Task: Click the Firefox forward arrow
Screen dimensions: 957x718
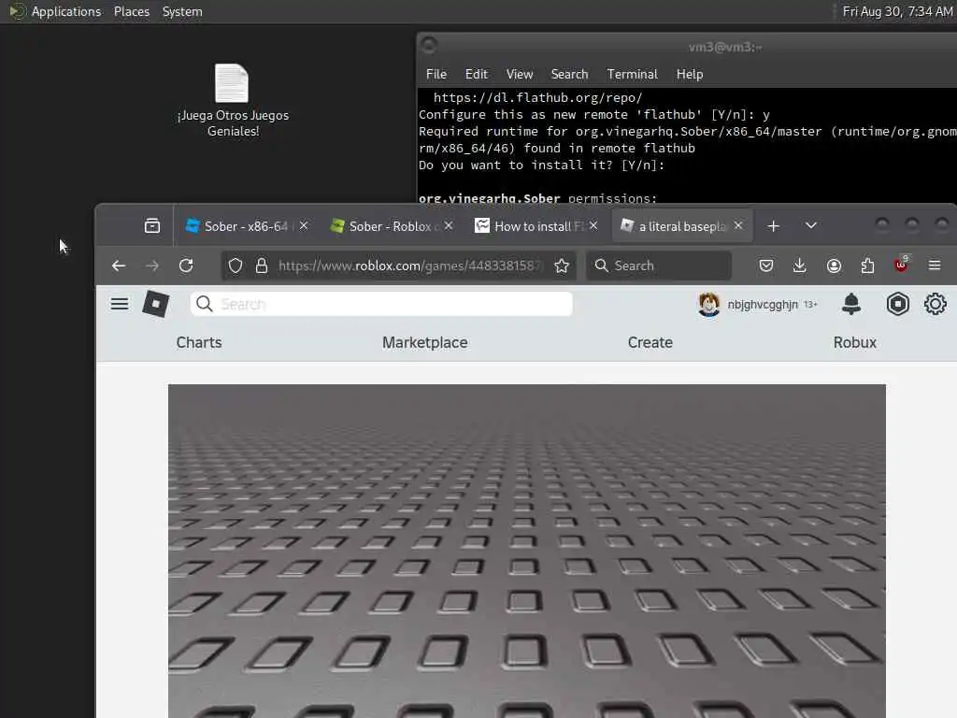Action: [152, 266]
